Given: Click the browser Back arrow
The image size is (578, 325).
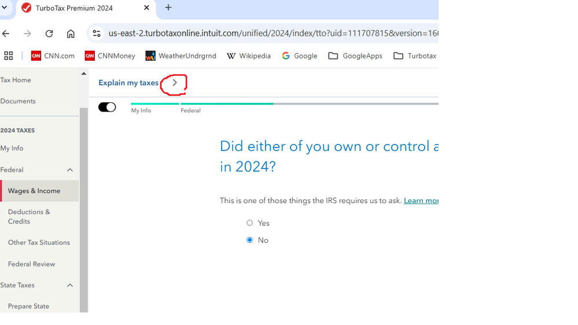Looking at the screenshot, I should (6, 34).
